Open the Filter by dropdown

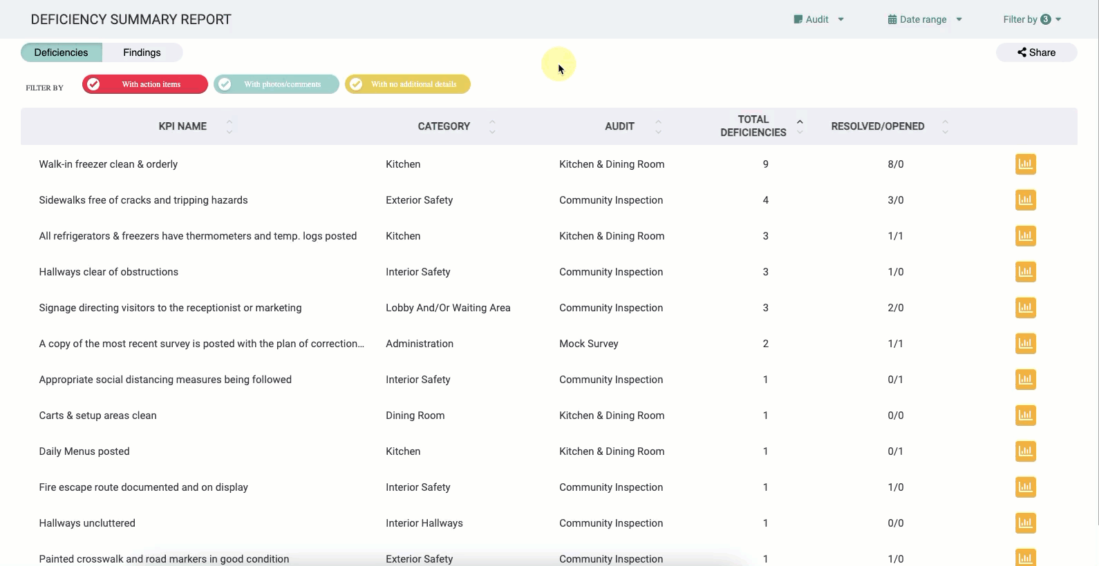1032,19
